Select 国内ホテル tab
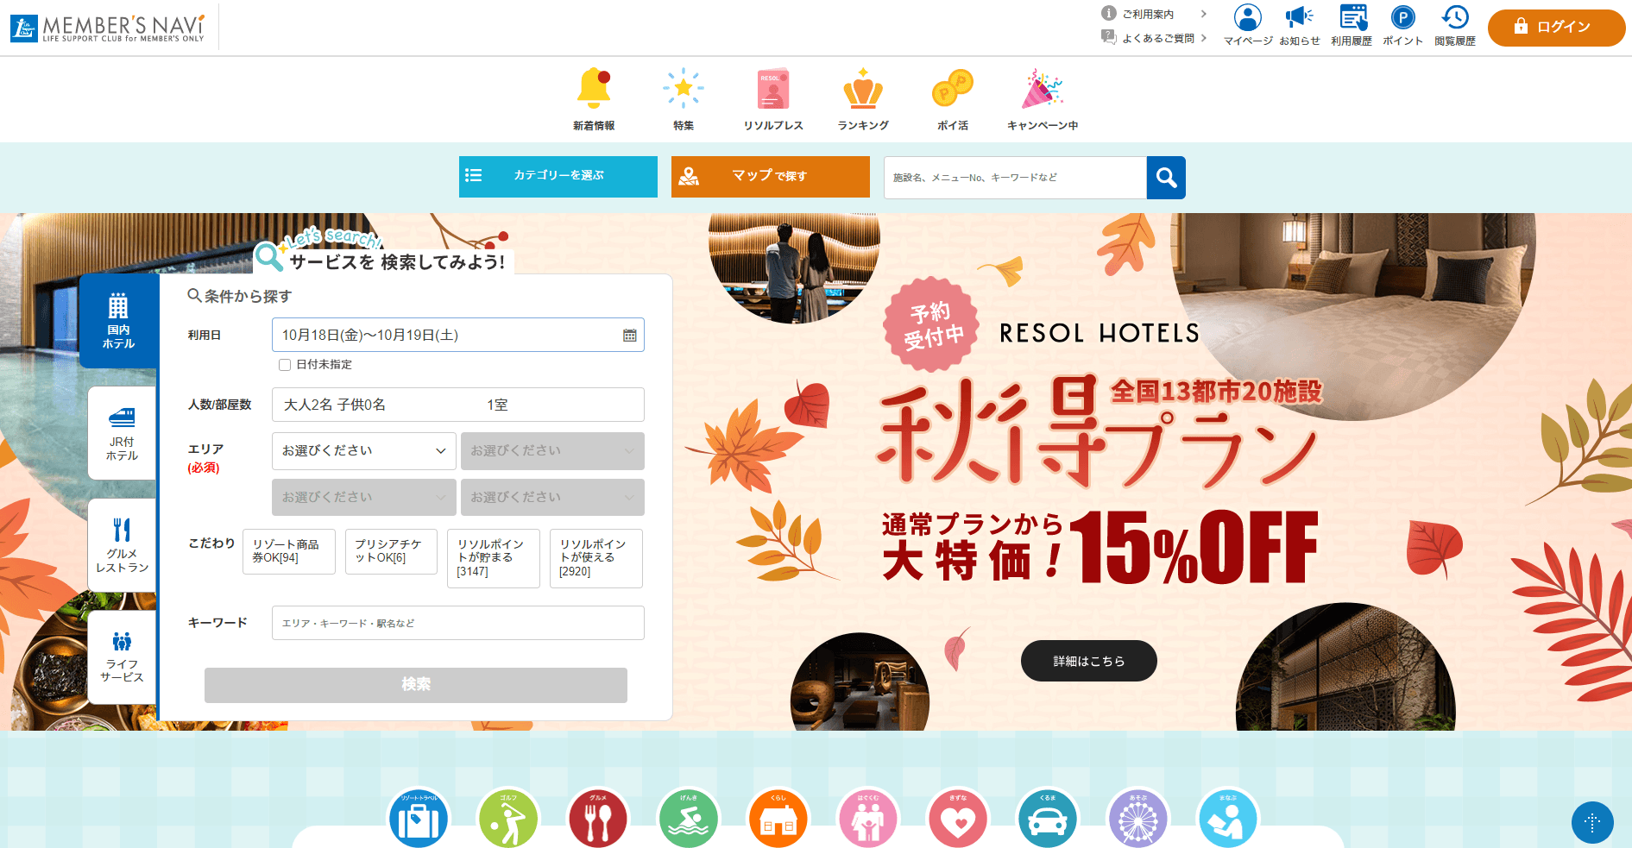 [x=119, y=321]
